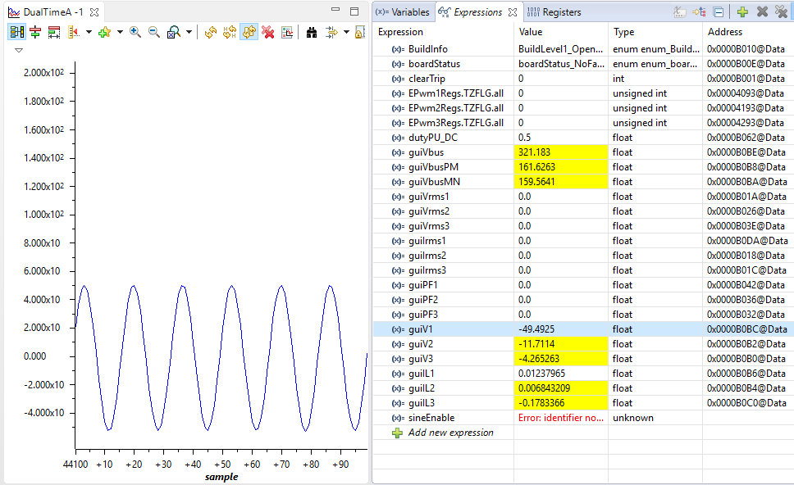Click the remove selected expression X icon
Image resolution: width=794 pixels, height=485 pixels.
coord(762,12)
